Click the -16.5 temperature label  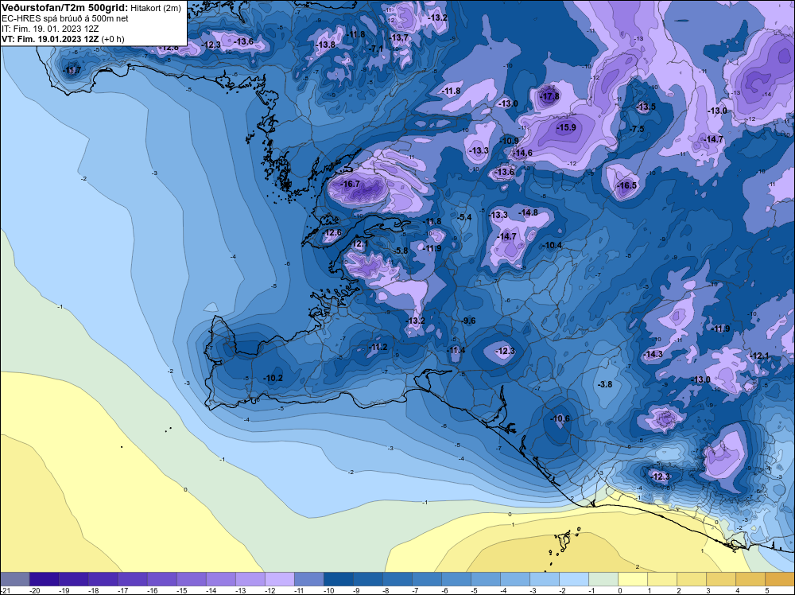click(x=626, y=185)
